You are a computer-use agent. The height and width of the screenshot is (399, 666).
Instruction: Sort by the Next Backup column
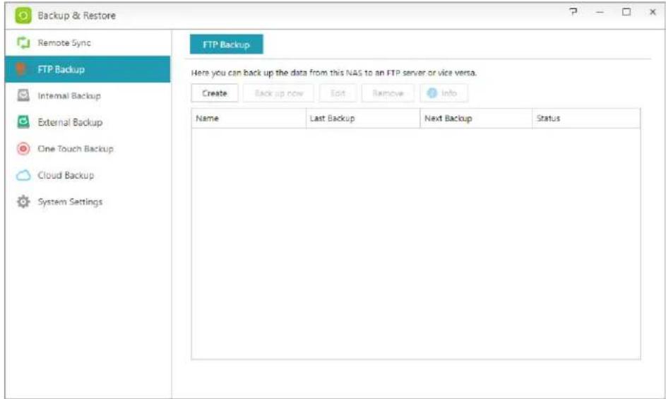click(476, 118)
